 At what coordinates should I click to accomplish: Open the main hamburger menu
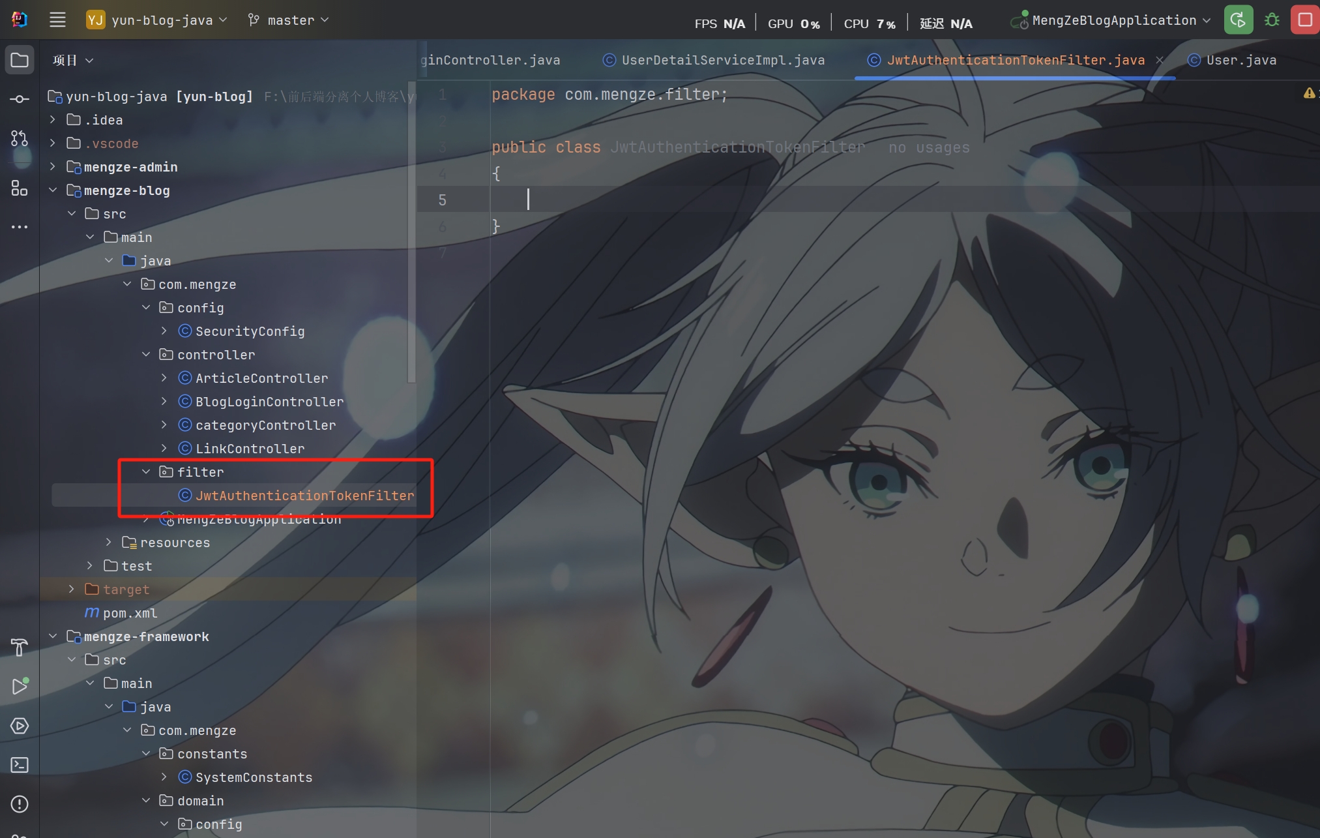[57, 20]
